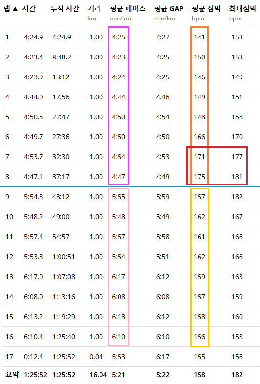260x384 pixels.
Task: Select lap time 6:17.0
Action: point(33,277)
